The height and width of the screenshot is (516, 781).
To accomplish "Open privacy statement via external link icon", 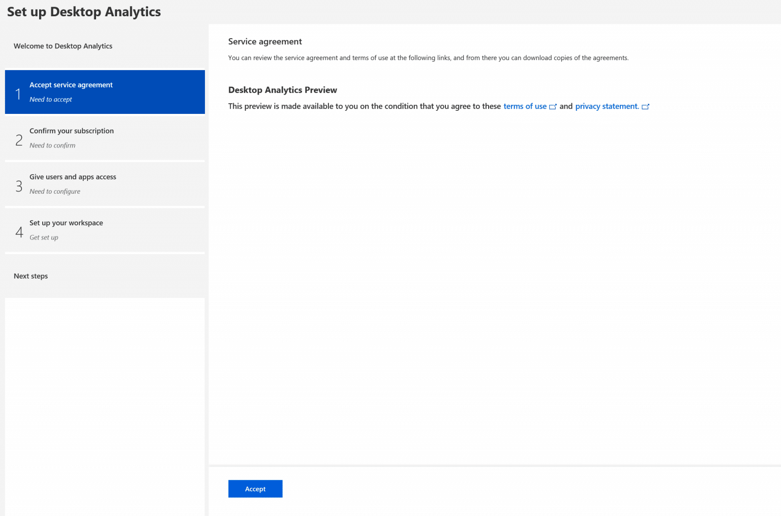I will pos(646,106).
